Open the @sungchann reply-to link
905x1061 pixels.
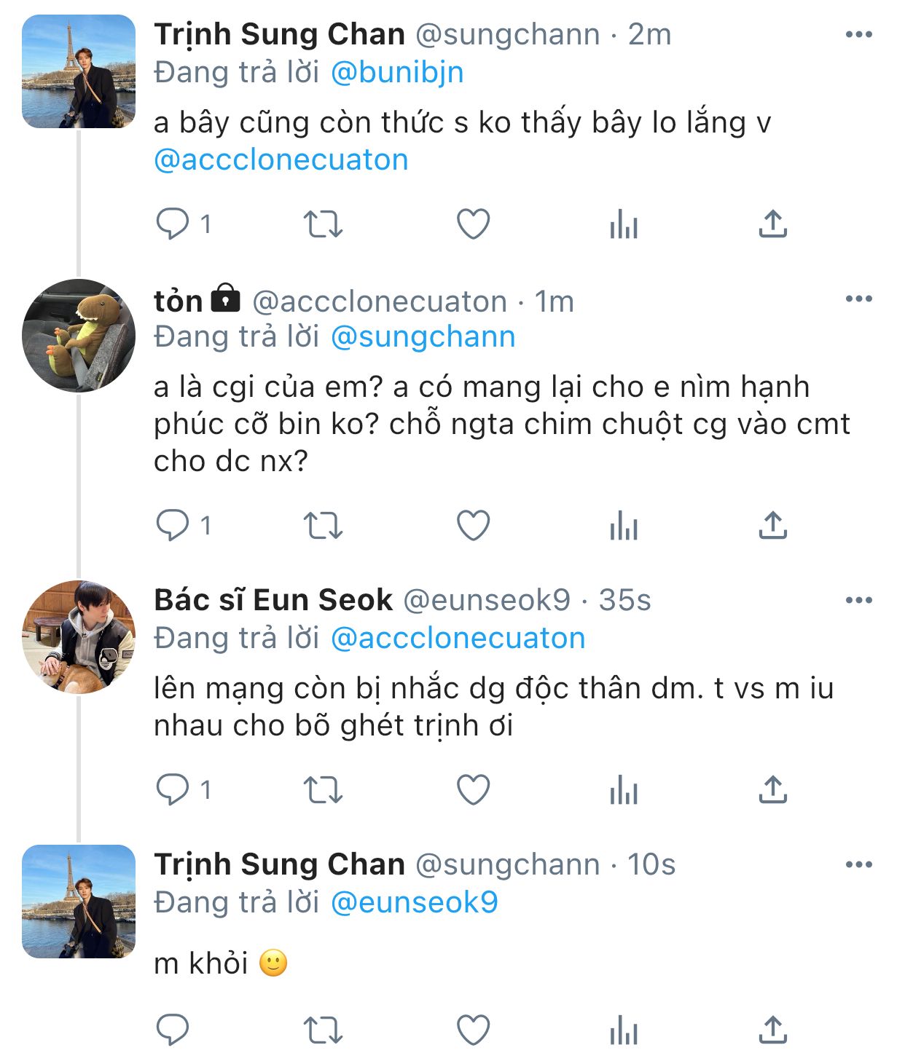tap(423, 337)
